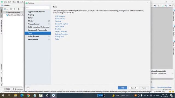Open Flutter Inspector side tab
Viewport: 175px width, 98px height.
click(x=174, y=15)
